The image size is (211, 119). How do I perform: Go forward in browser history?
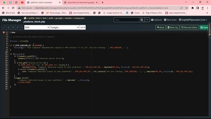pos(8,8)
